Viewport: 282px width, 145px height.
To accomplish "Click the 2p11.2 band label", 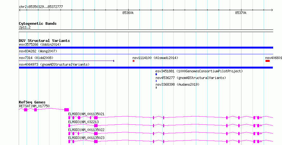I will coord(25,27).
